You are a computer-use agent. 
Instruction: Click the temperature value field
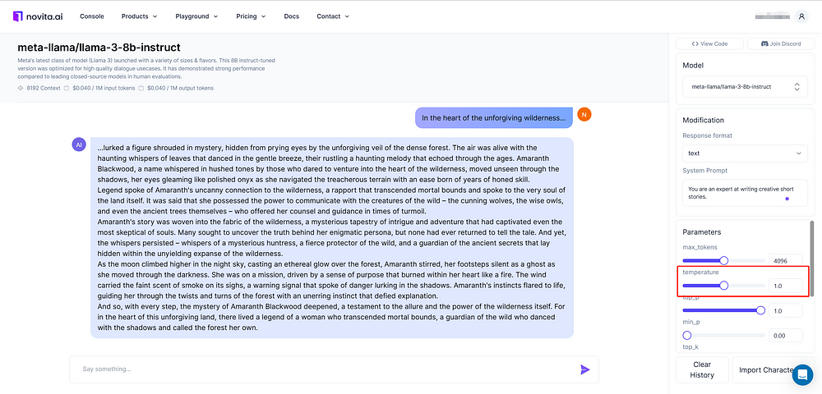(x=785, y=285)
